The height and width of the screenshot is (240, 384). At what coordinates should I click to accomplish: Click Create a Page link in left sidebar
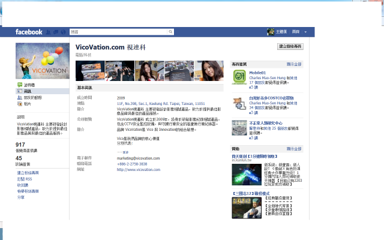(x=28, y=173)
